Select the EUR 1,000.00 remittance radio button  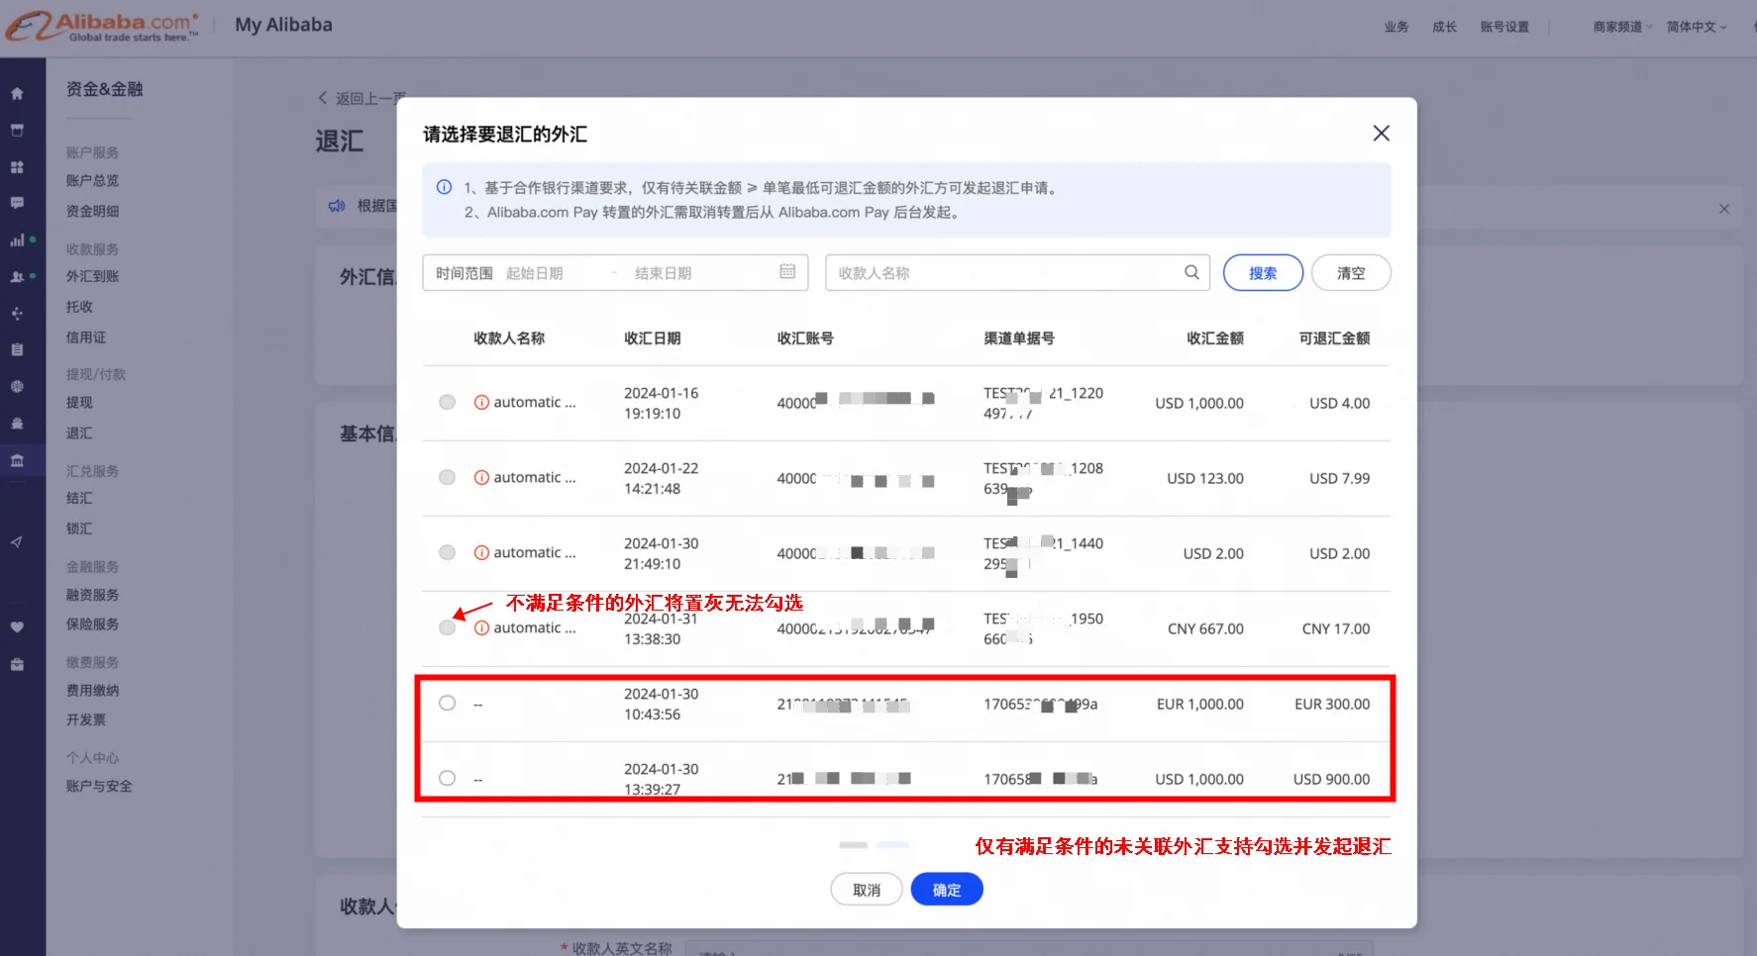click(x=448, y=704)
